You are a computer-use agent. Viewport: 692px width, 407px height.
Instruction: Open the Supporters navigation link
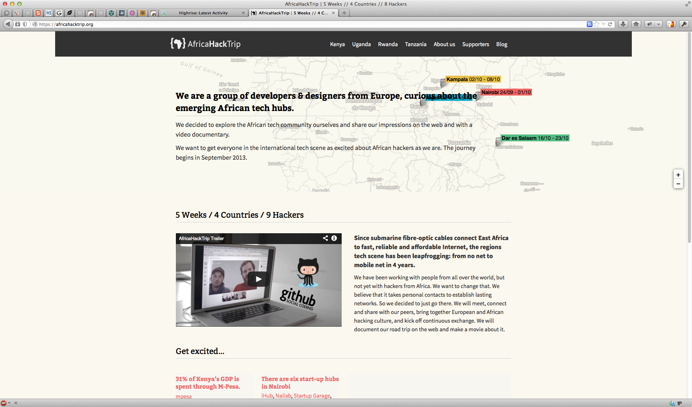tap(475, 44)
